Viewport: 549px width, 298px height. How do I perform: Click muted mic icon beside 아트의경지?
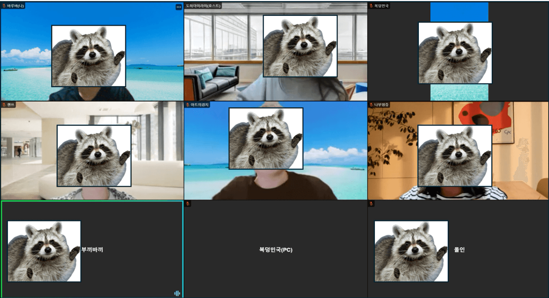[x=187, y=105]
